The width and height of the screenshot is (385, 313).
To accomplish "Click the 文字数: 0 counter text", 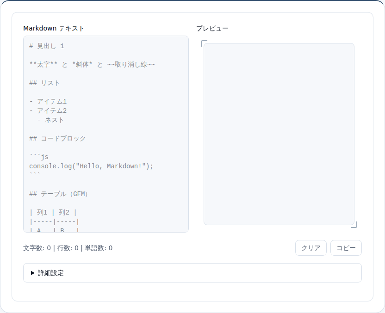I will [37, 248].
